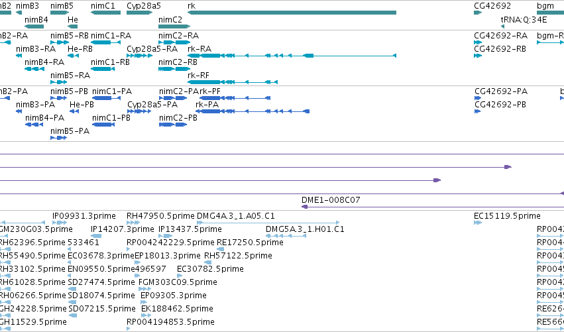Select protein 'nimB5-PB'

(x=58, y=98)
